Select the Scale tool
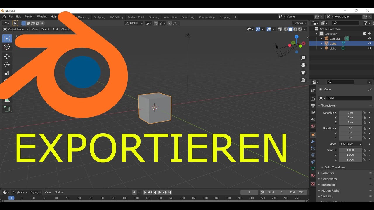 [7, 73]
